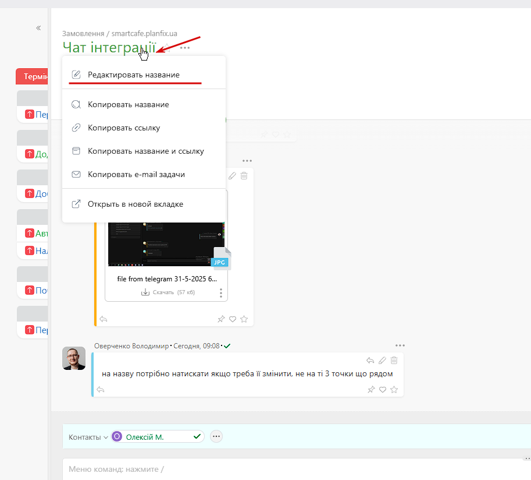Click the first red up-arrow task icon "Пер"

pyautogui.click(x=30, y=114)
